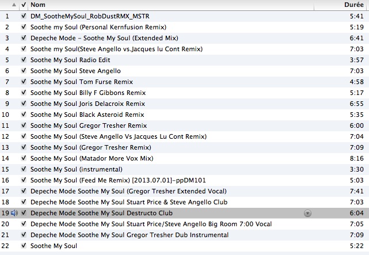Click duration 8:16 of Matador mix
Image resolution: width=369 pixels, height=255 pixels.
[356, 158]
